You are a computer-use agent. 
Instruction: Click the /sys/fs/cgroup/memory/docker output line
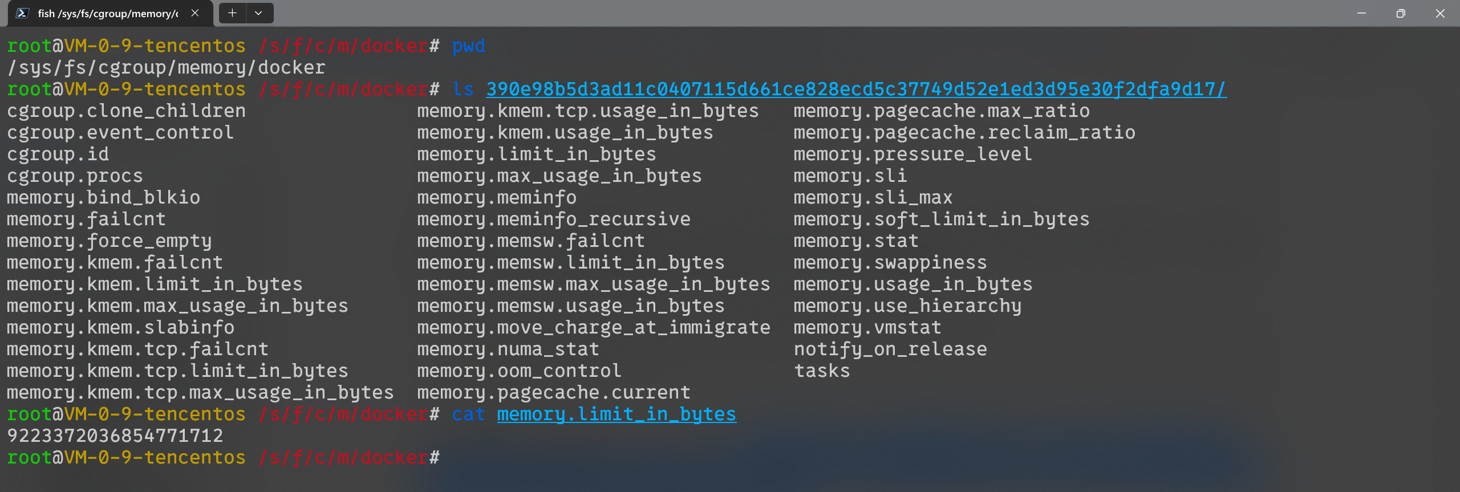point(166,68)
